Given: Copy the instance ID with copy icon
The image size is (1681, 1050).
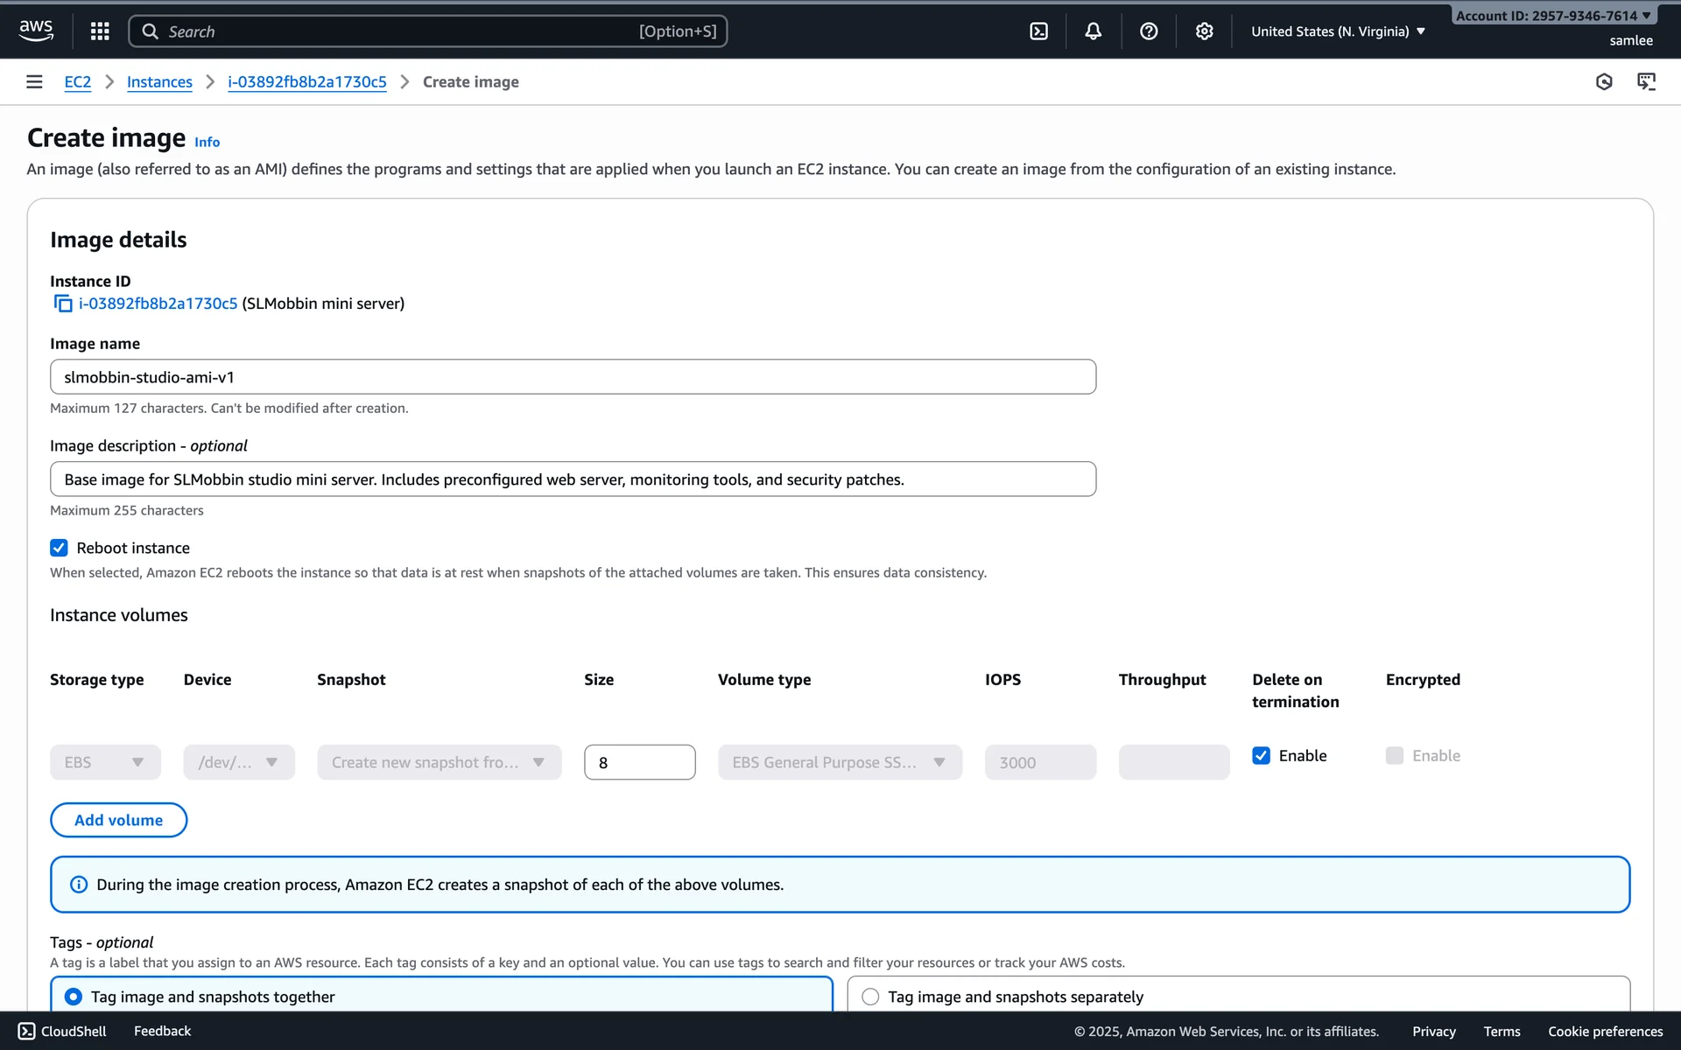Looking at the screenshot, I should 63,304.
